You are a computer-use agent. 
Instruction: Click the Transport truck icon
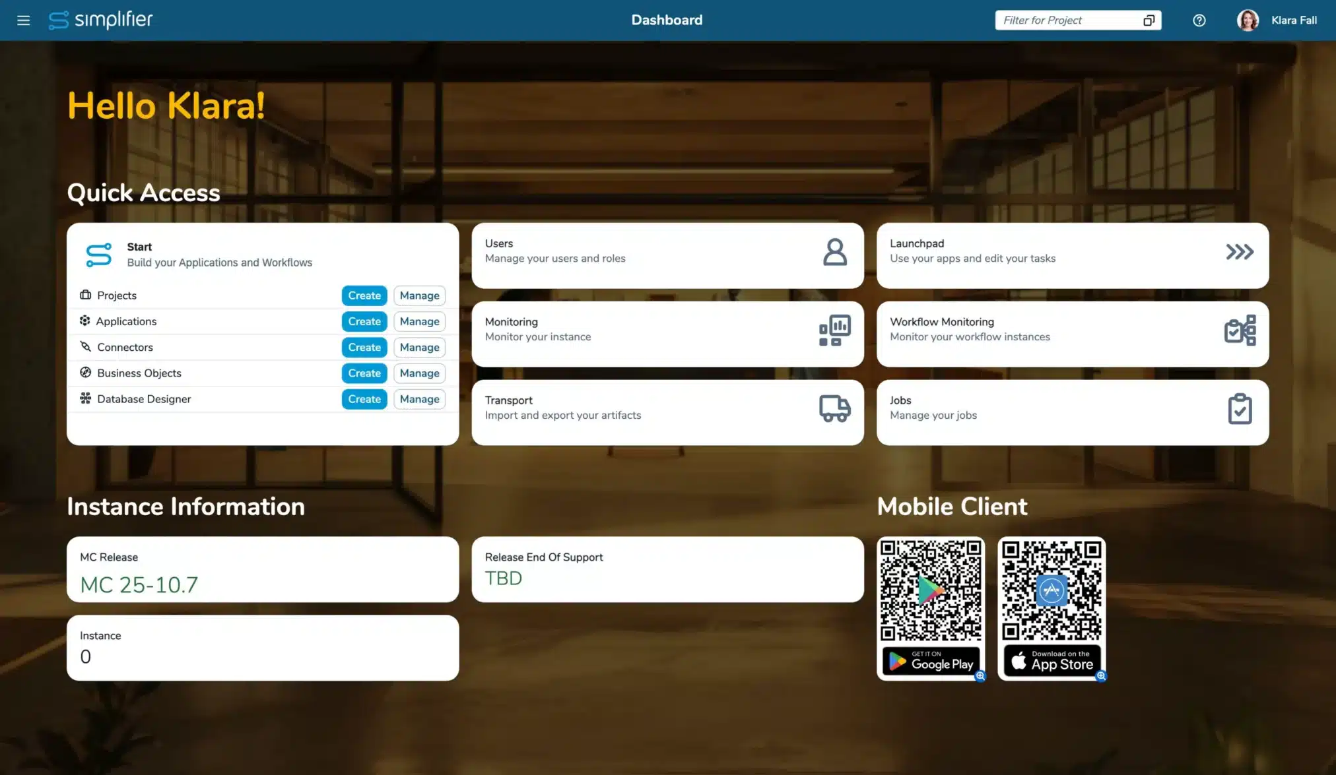click(834, 408)
